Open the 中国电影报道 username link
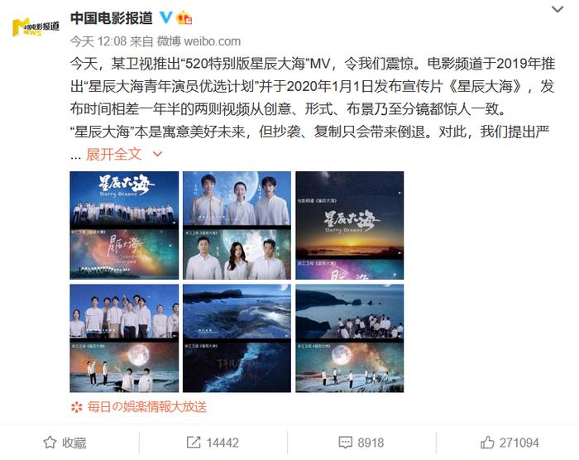 (x=111, y=17)
